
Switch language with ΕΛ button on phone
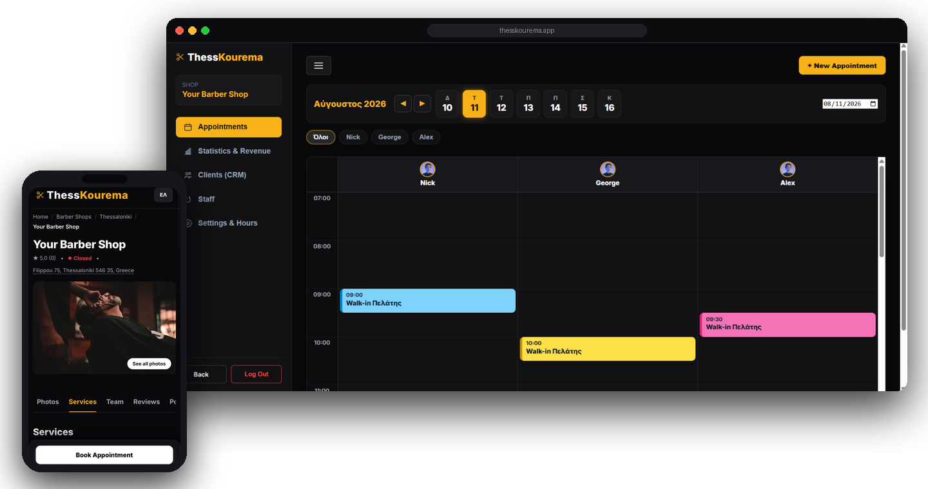163,195
